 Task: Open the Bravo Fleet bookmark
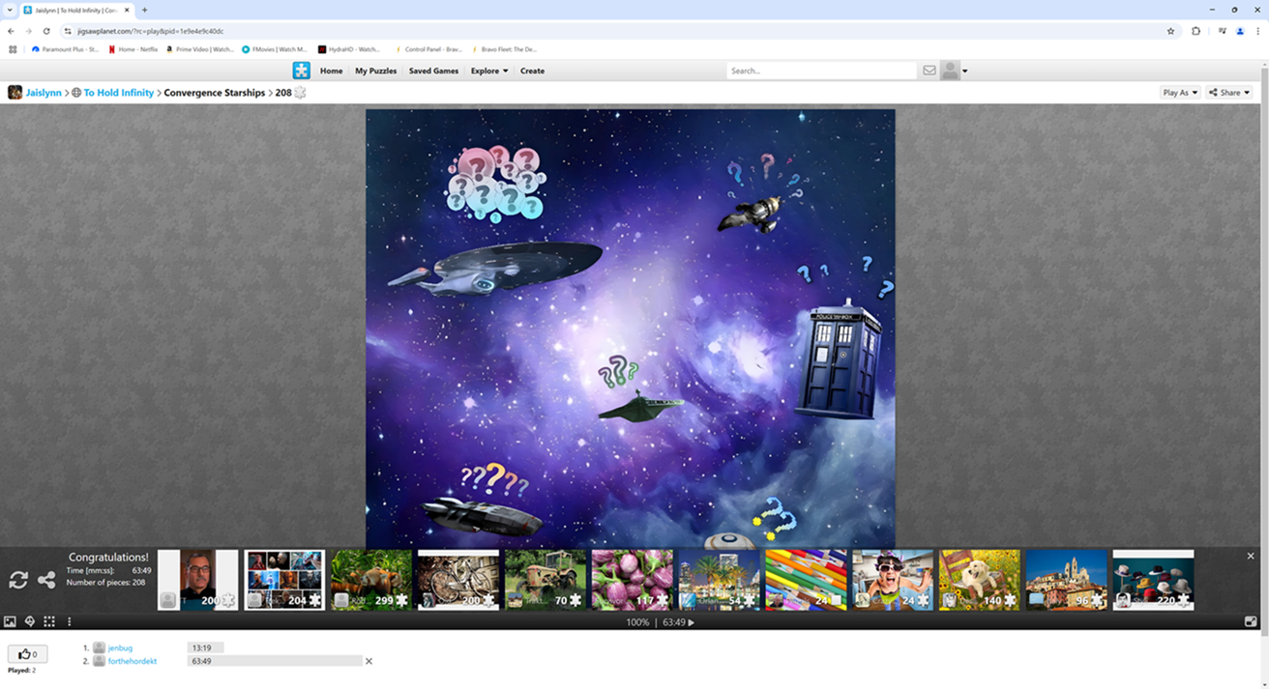504,49
